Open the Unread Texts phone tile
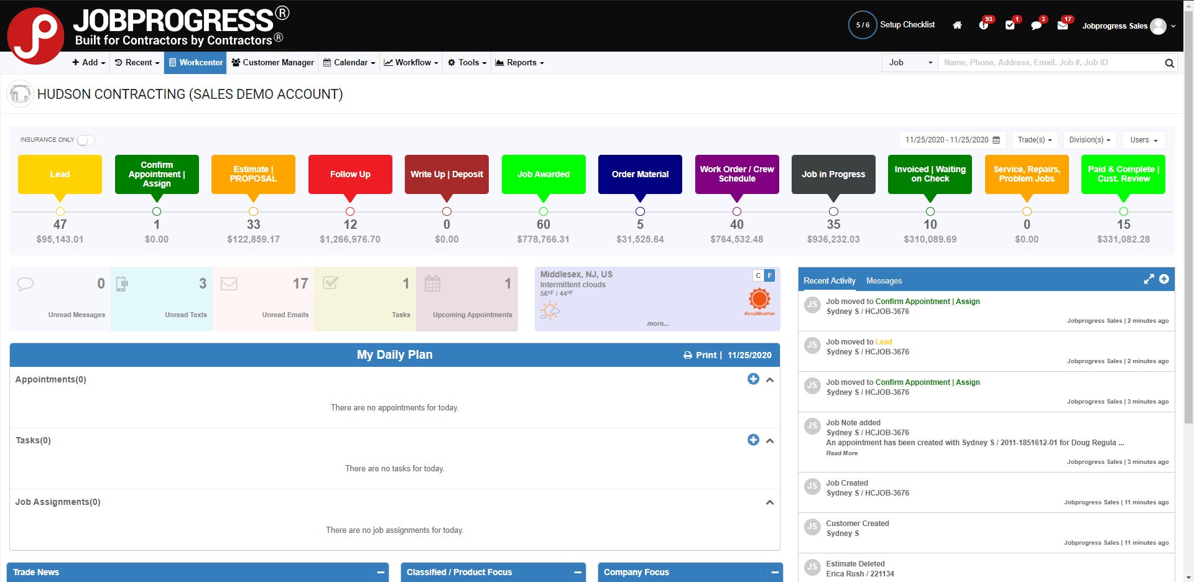The image size is (1194, 582). coord(162,299)
